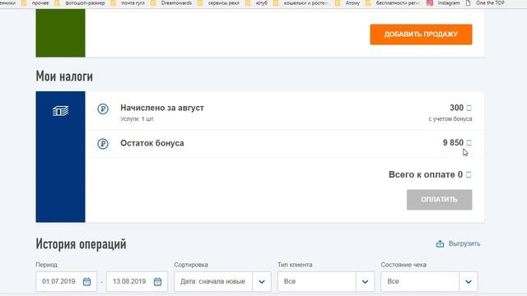Viewport: 527px width, 296px height.
Task: Click the История операций heading
Action: click(81, 244)
